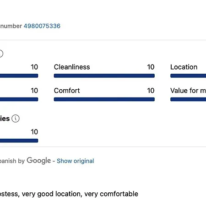Image resolution: width=206 pixels, height=206 pixels.
Task: Click the review text mentioning very good location
Action: [69, 194]
